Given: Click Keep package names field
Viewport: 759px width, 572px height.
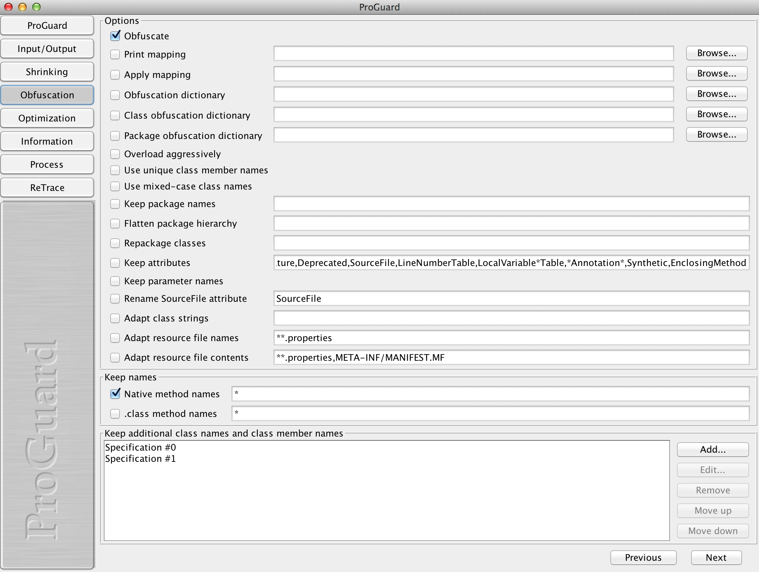Looking at the screenshot, I should coord(511,204).
